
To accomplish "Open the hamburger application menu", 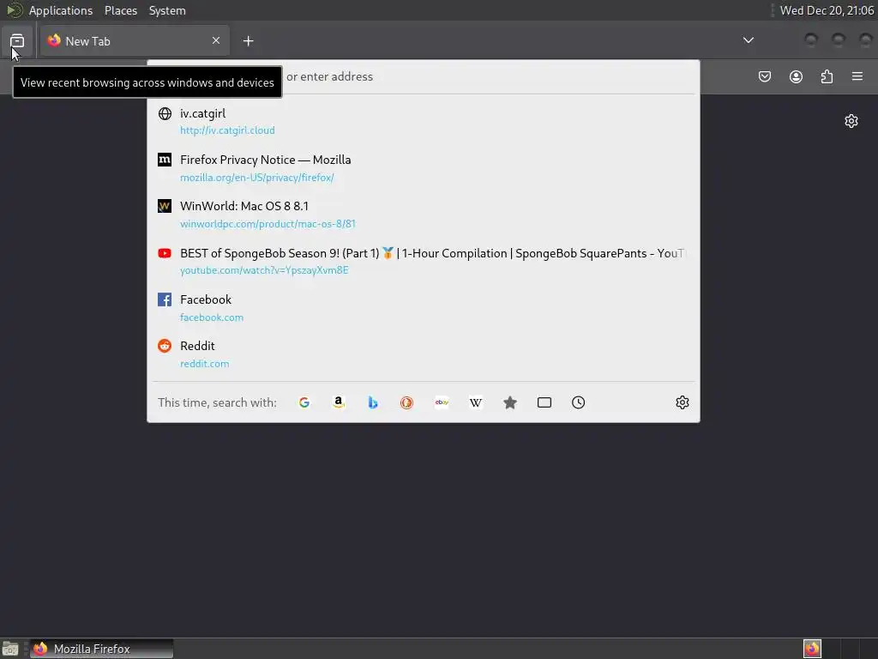I will (x=857, y=76).
